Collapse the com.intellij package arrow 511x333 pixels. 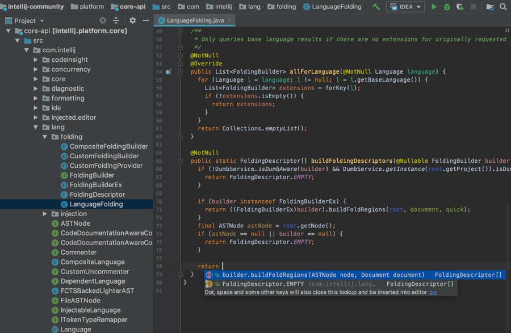27,50
